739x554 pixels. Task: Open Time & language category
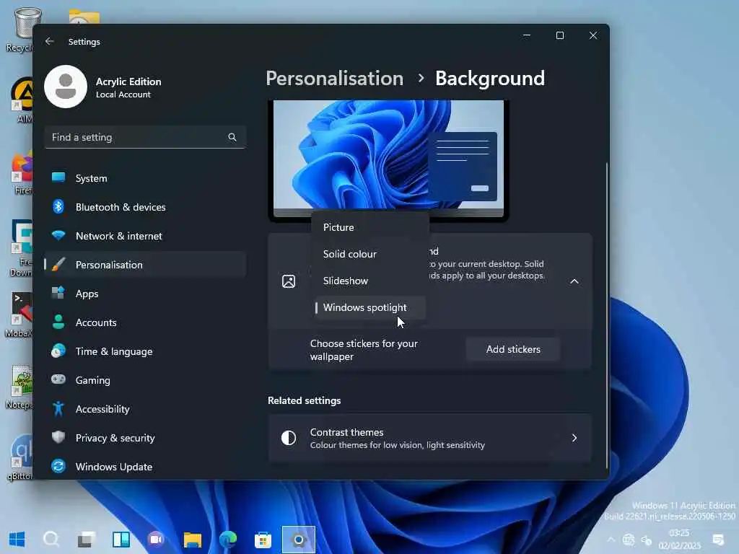(145, 351)
